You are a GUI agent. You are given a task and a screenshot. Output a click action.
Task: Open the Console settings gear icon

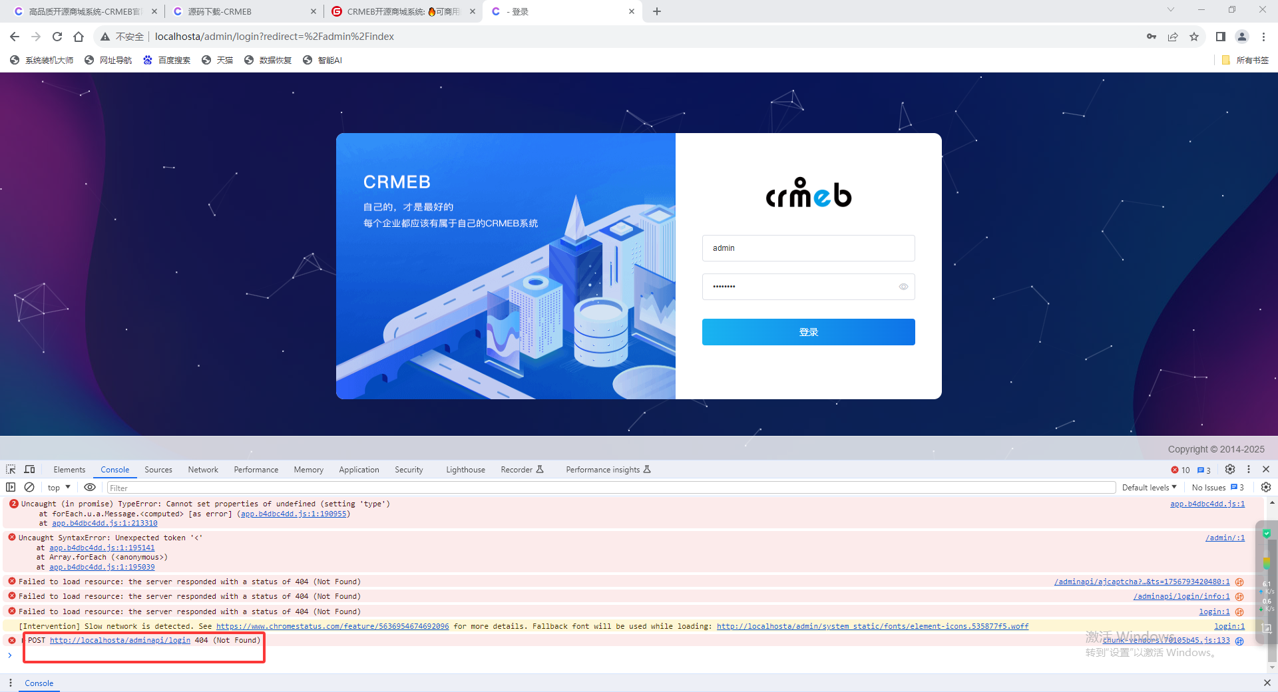click(x=1266, y=487)
